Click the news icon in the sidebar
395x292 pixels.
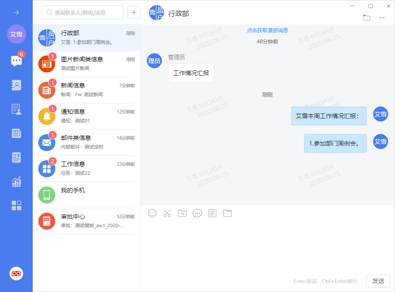pos(16,133)
